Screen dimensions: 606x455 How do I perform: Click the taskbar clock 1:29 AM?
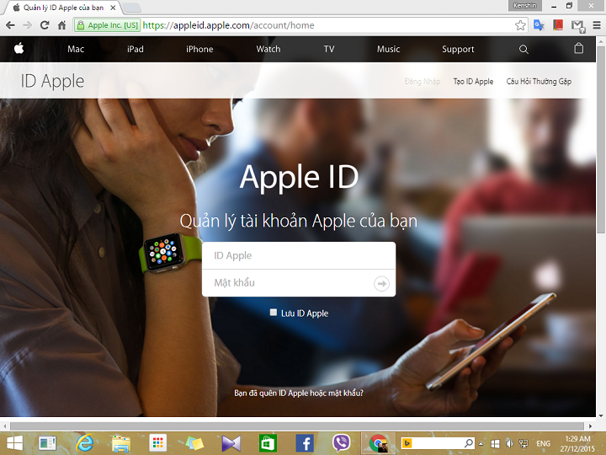pos(577,439)
